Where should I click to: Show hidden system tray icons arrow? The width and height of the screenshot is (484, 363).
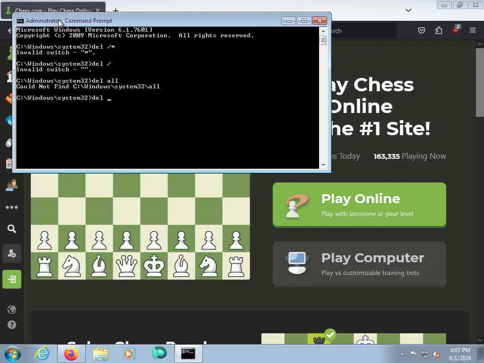[x=402, y=354]
